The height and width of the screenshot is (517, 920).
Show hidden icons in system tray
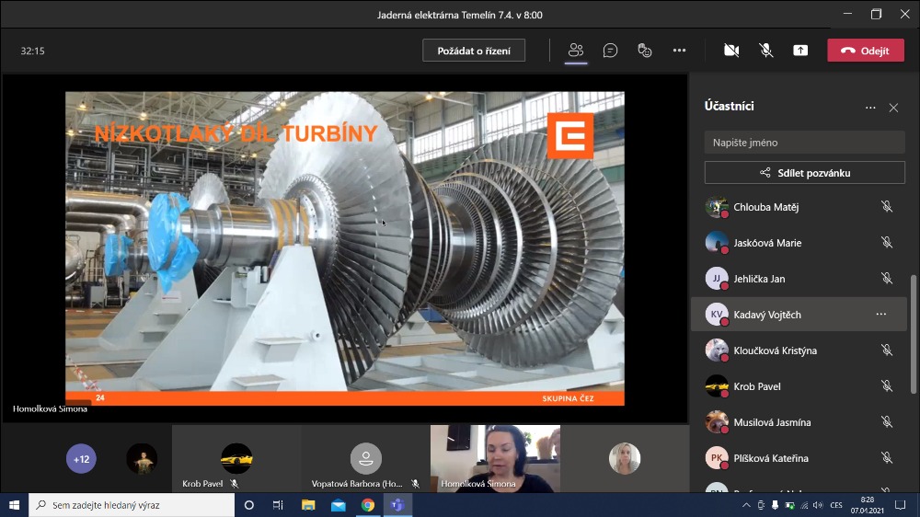tap(746, 505)
